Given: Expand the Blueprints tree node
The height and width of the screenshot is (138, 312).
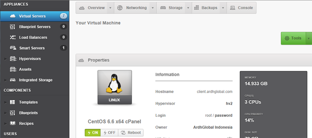Looking at the screenshot, I should click(6, 113).
